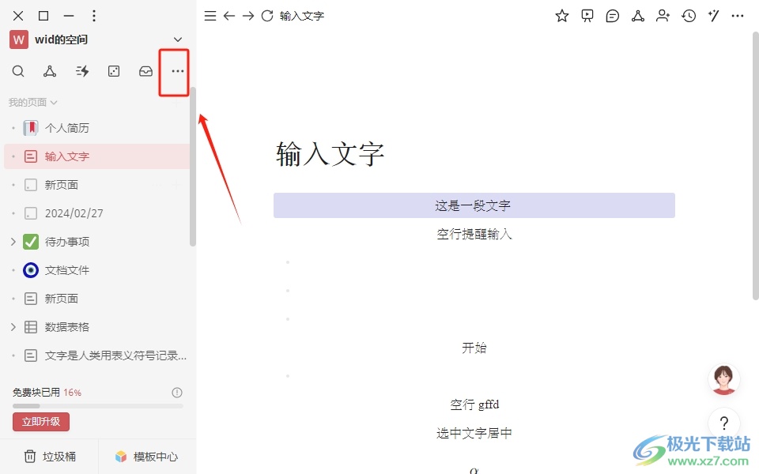Click the 立即升级 upgrade button
759x474 pixels.
point(41,421)
